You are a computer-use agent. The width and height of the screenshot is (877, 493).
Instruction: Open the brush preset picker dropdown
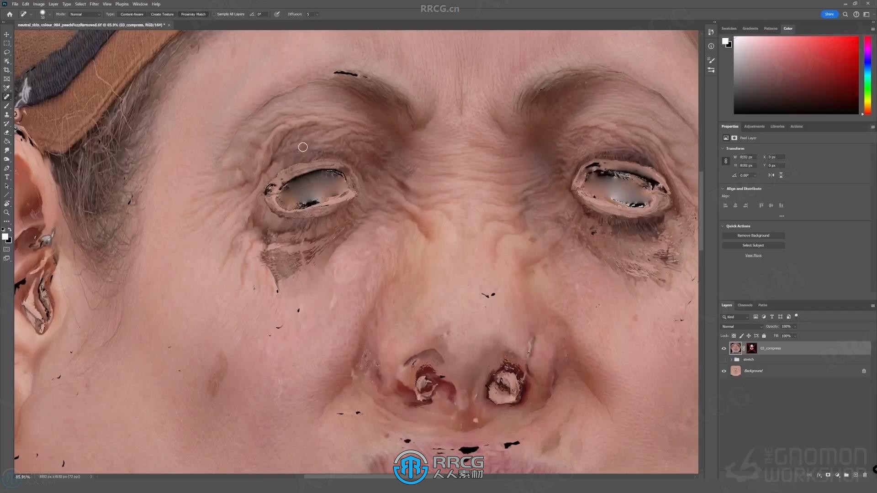pyautogui.click(x=50, y=14)
